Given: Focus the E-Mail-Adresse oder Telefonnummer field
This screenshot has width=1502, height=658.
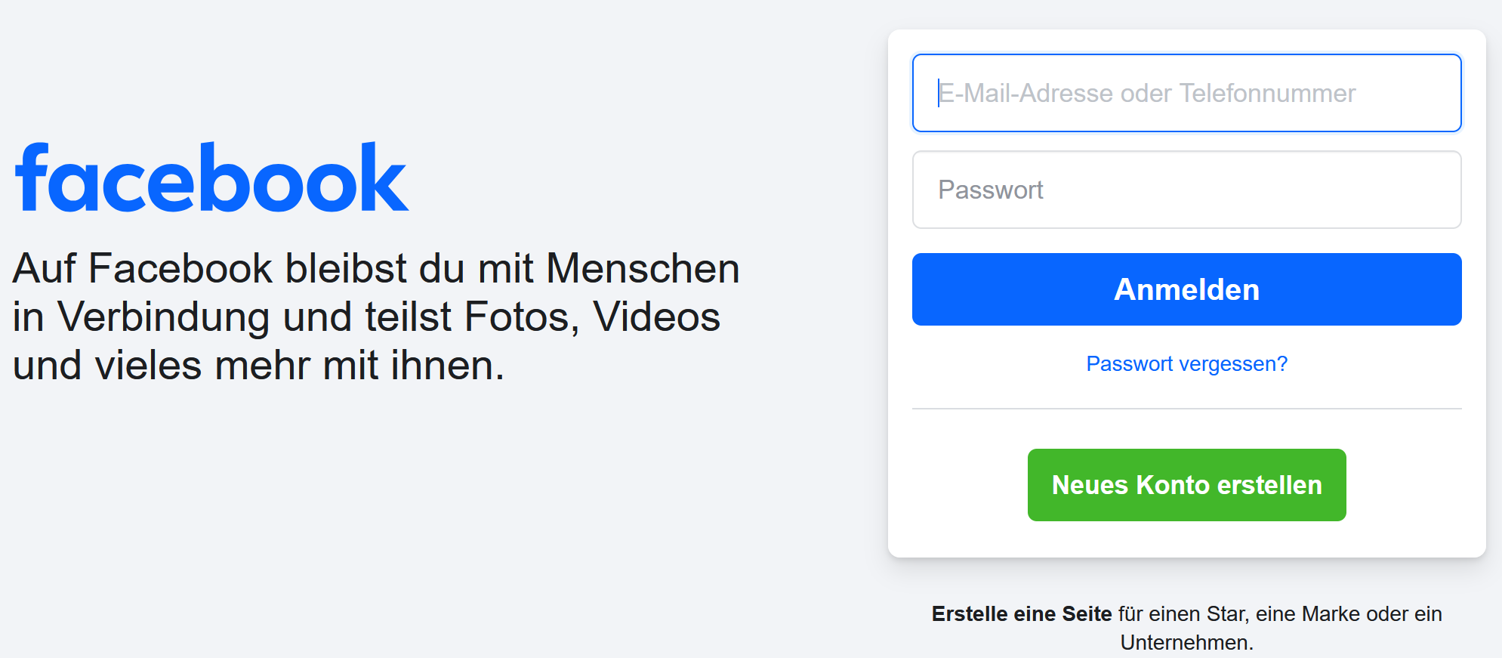Looking at the screenshot, I should (x=1186, y=93).
